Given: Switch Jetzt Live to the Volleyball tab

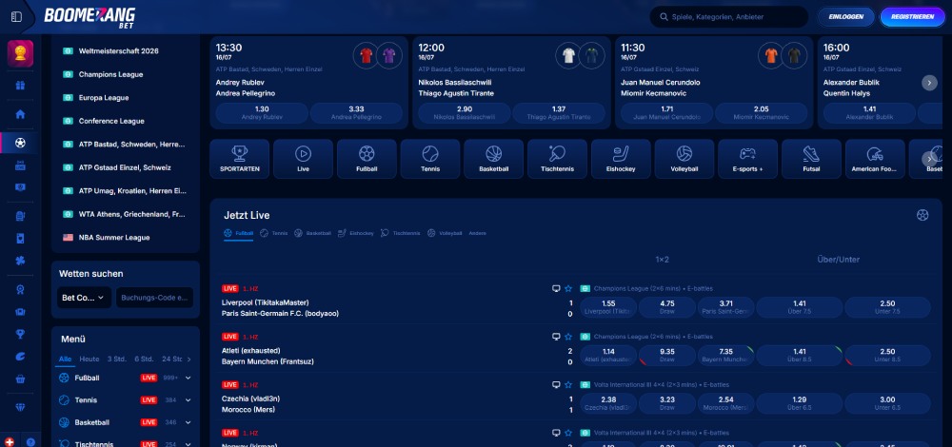Looking at the screenshot, I should (x=445, y=234).
